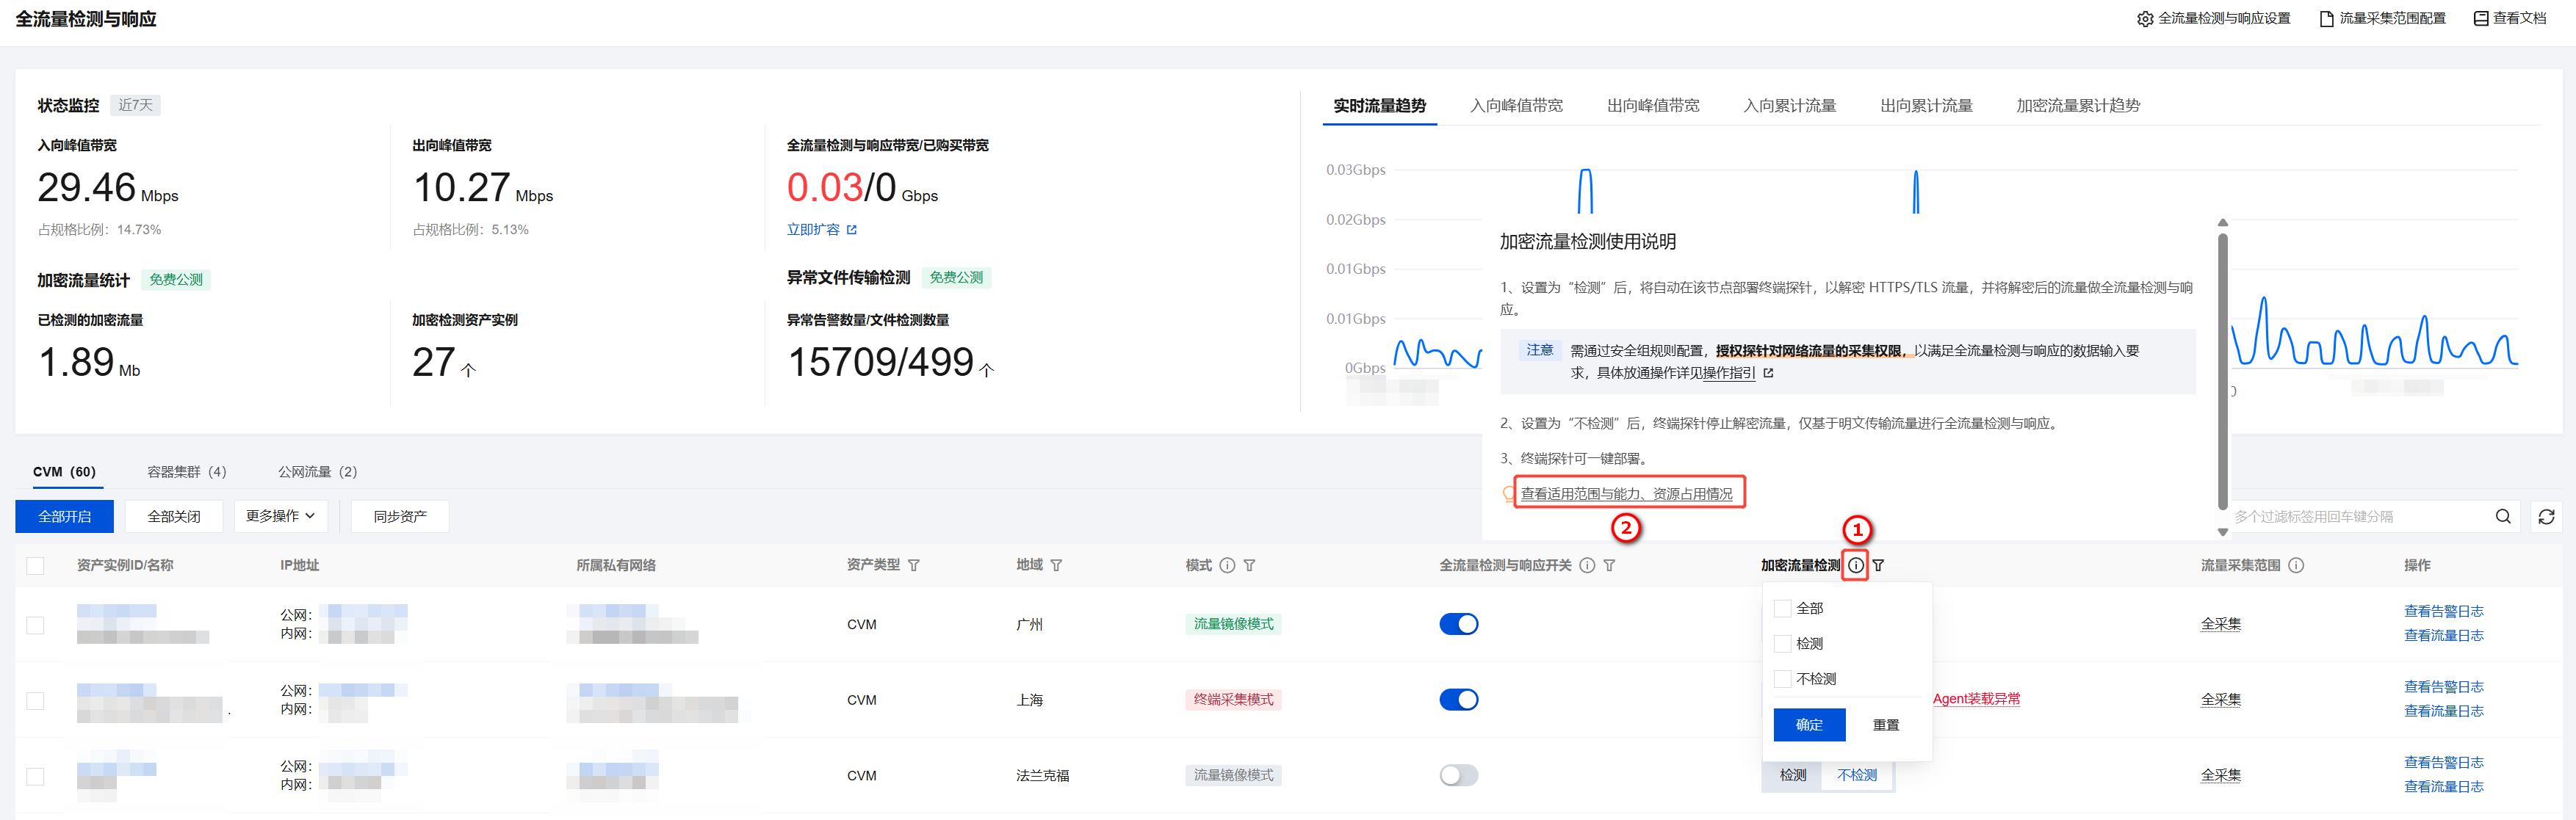Click info icon beside 模式 column header
Screen dimensions: 2576x820
[1227, 565]
